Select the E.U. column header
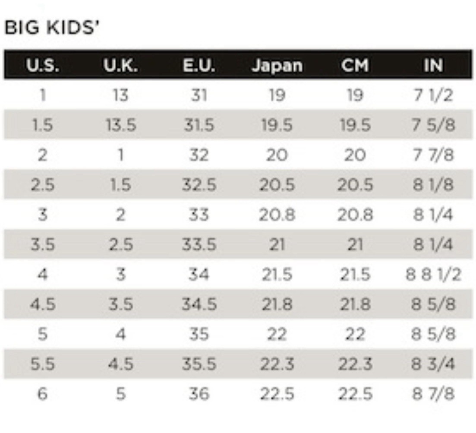 tap(199, 65)
